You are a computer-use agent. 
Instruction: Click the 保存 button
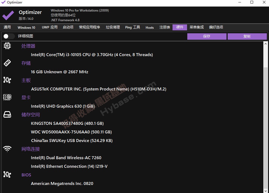click(207, 36)
